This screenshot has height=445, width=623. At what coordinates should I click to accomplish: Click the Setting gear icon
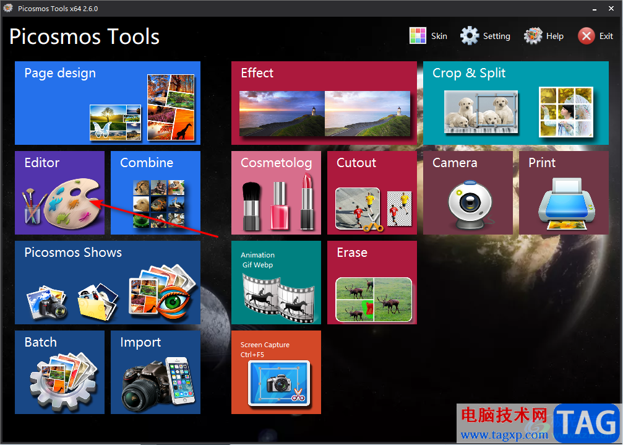[470, 36]
